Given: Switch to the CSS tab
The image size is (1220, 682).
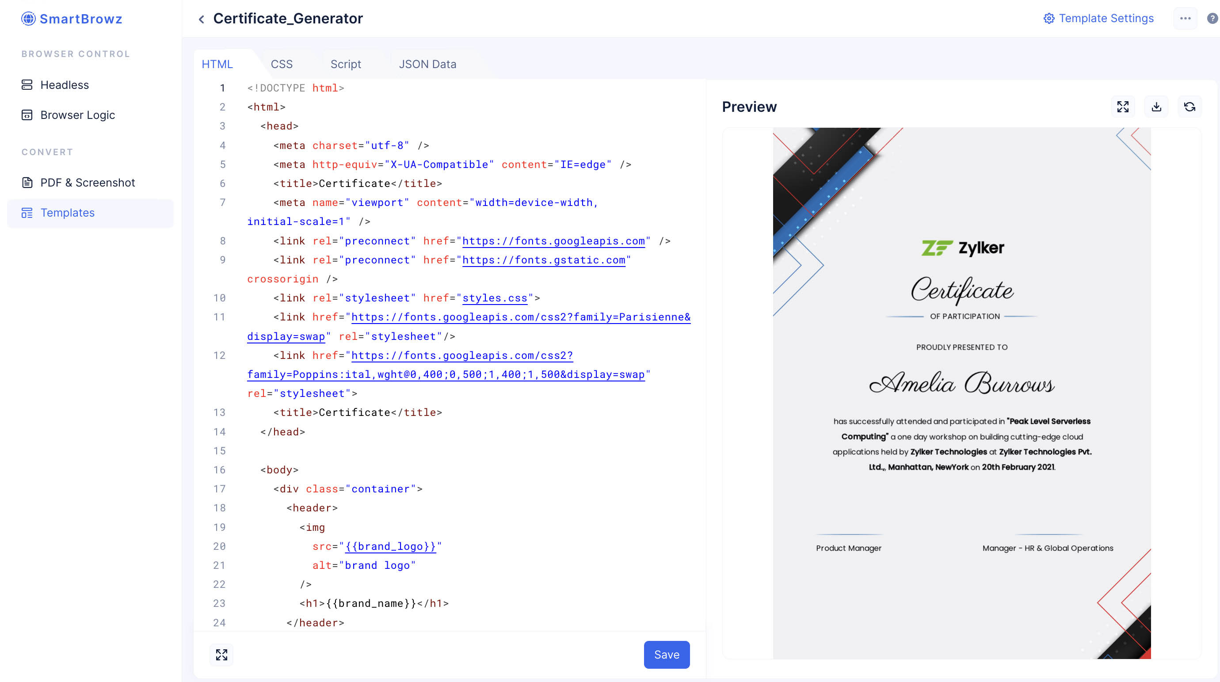Looking at the screenshot, I should click(281, 64).
